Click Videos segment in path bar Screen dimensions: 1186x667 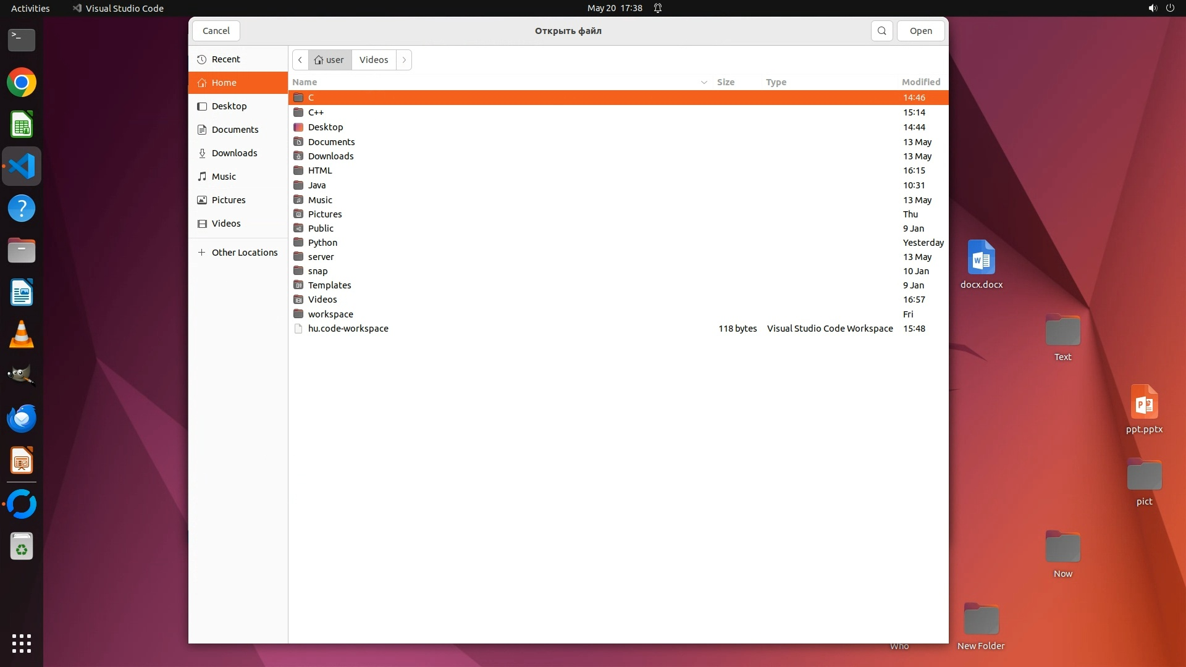[374, 60]
